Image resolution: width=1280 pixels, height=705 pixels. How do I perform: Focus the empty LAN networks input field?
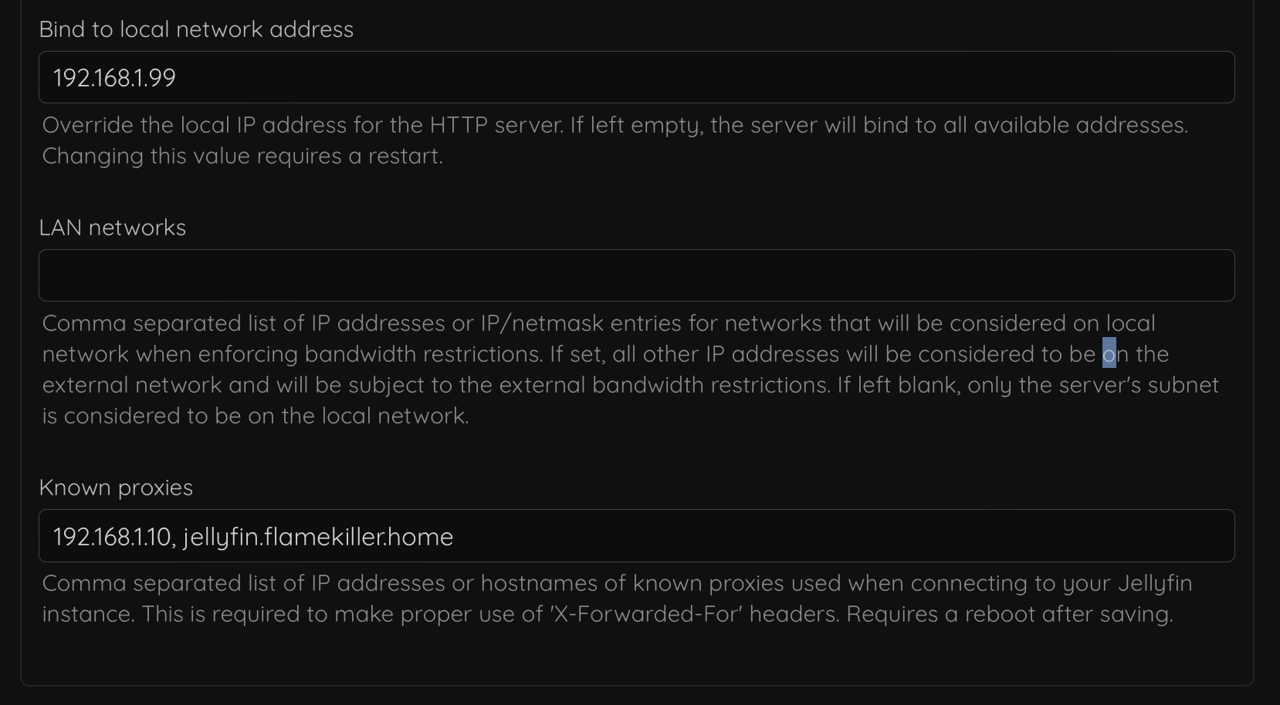(x=636, y=275)
